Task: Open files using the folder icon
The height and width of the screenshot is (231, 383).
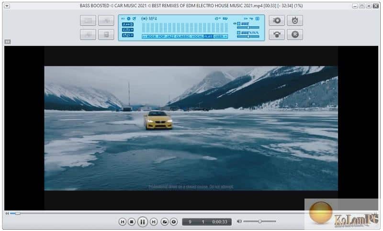Action: click(165, 222)
